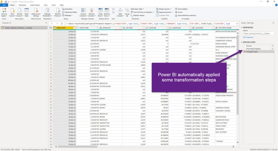The image size is (278, 151).
Task: Expand the formula bar chevron
Action: tap(237, 24)
